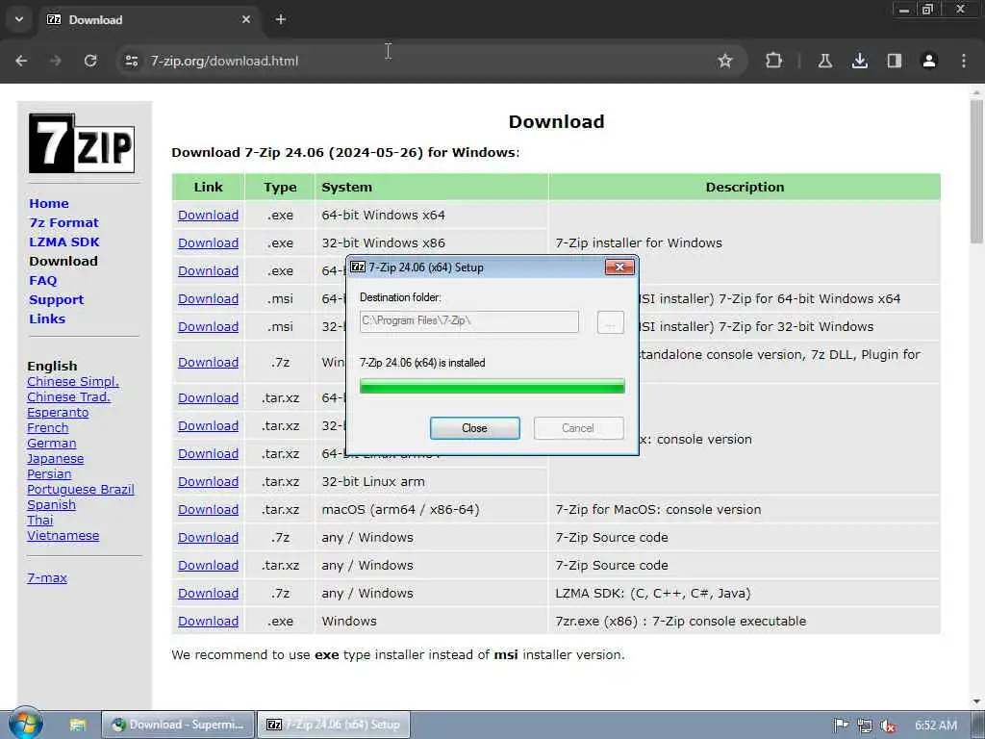Switch language to French
The height and width of the screenshot is (739, 985).
click(x=48, y=428)
